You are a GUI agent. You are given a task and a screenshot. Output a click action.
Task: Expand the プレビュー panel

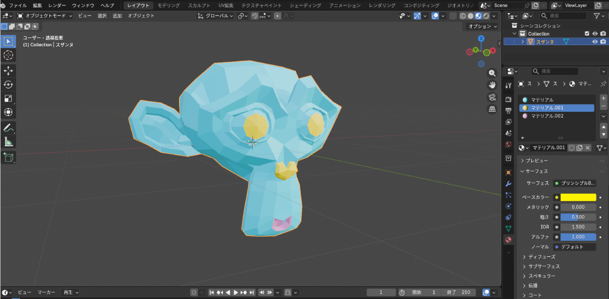coord(536,160)
